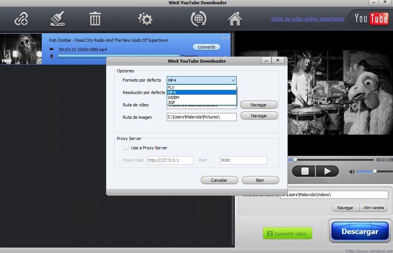This screenshot has height=253, width=393.
Task: Enable the Use a Proxy Server checkbox
Action: (x=126, y=148)
